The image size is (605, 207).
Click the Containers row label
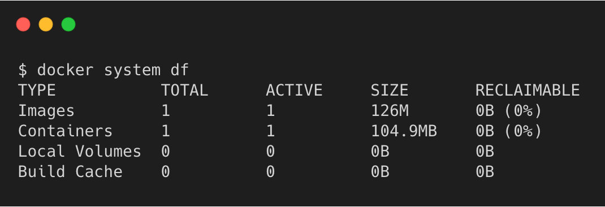pyautogui.click(x=65, y=131)
